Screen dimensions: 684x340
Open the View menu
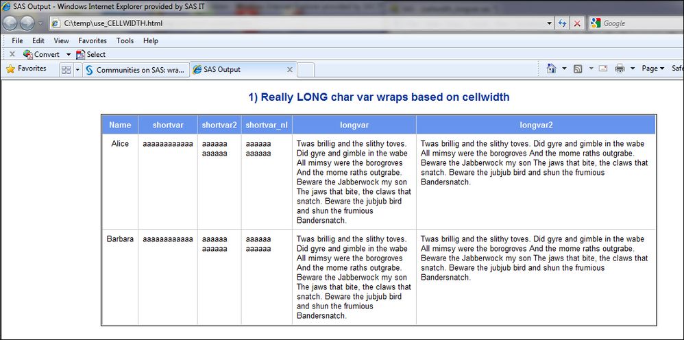(x=61, y=40)
